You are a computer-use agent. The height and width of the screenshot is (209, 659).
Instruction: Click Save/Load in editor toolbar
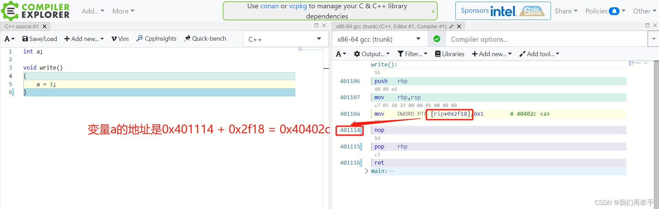click(x=40, y=39)
